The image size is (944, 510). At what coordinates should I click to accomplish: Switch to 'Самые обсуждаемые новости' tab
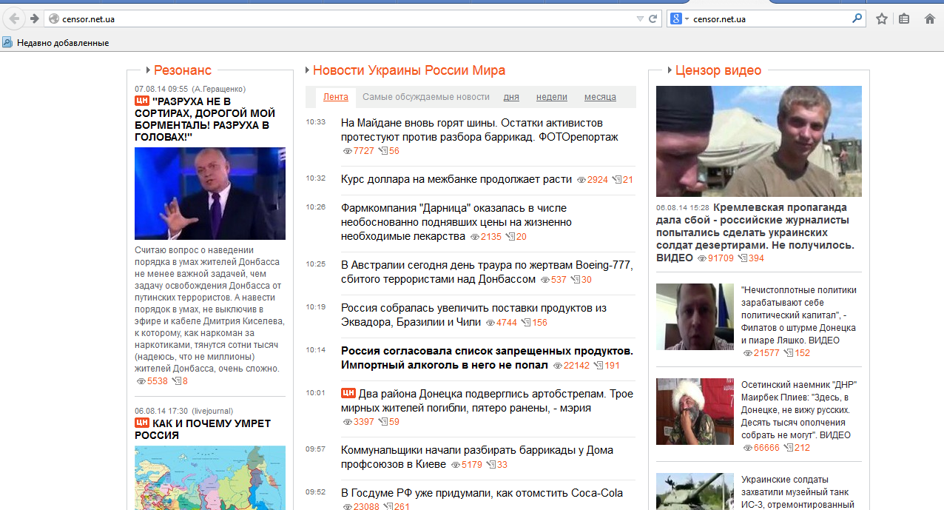(426, 97)
